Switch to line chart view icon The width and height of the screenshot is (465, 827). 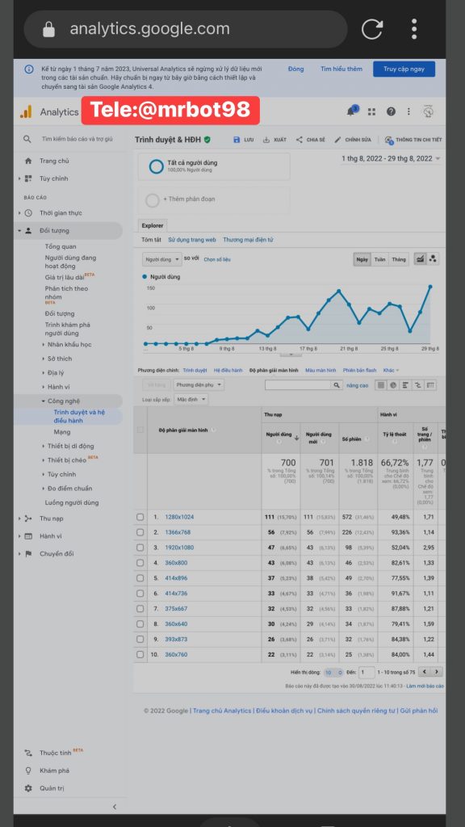(x=420, y=259)
